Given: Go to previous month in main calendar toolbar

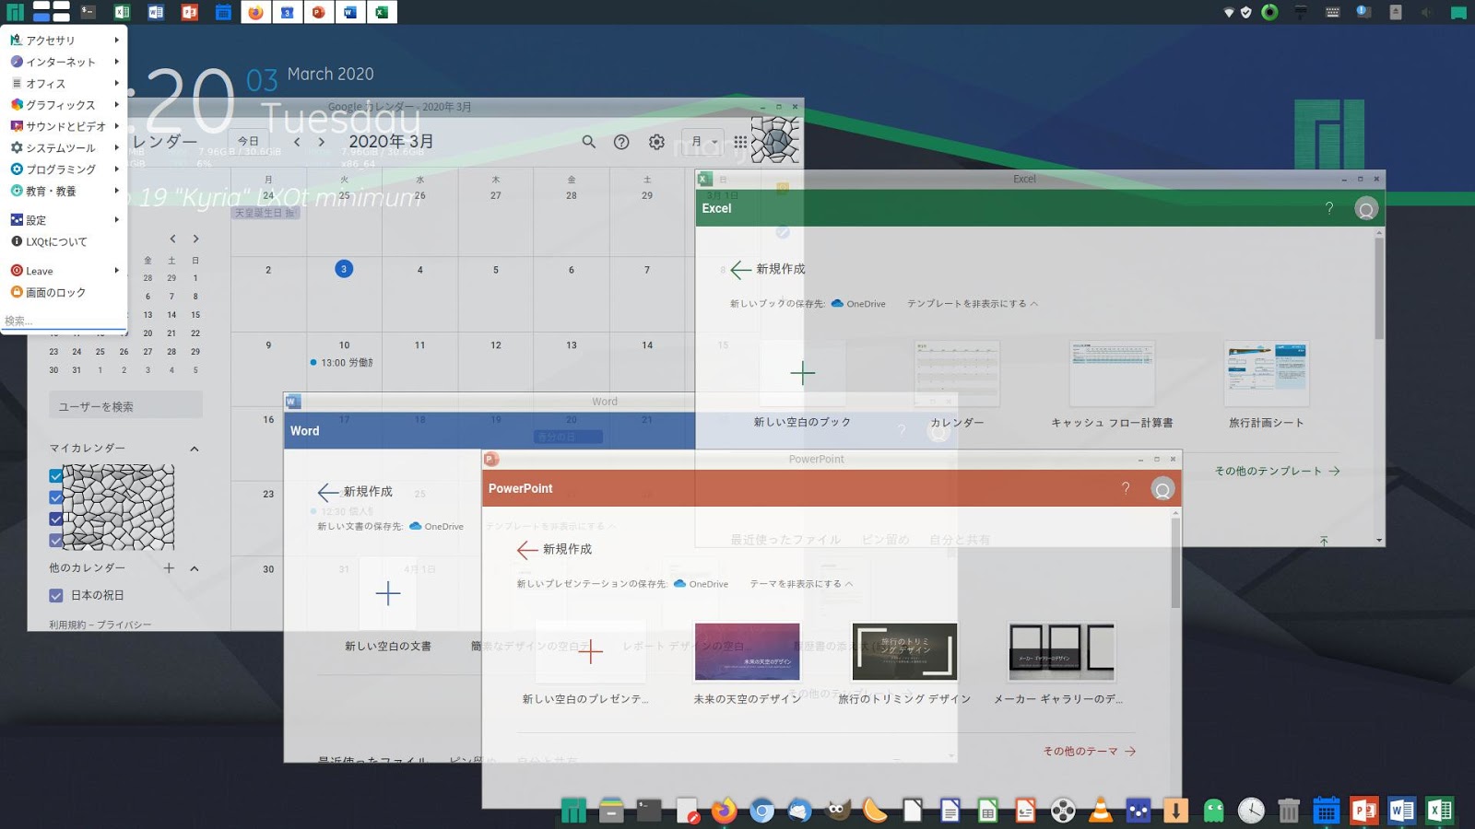Looking at the screenshot, I should pos(297,142).
